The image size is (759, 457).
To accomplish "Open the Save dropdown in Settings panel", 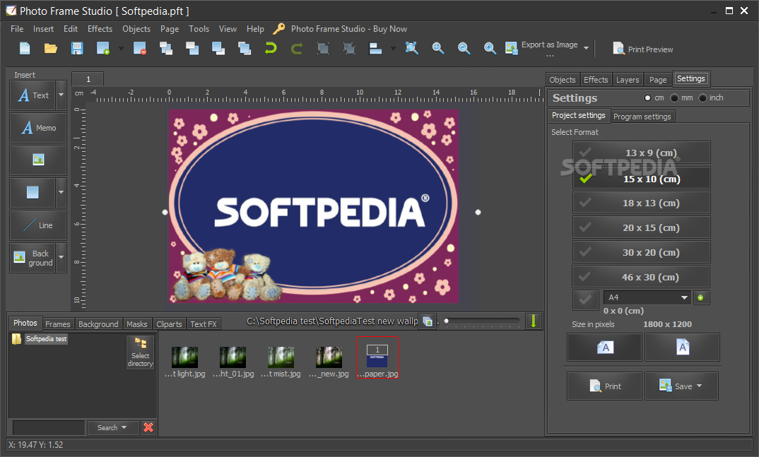I will pos(700,386).
